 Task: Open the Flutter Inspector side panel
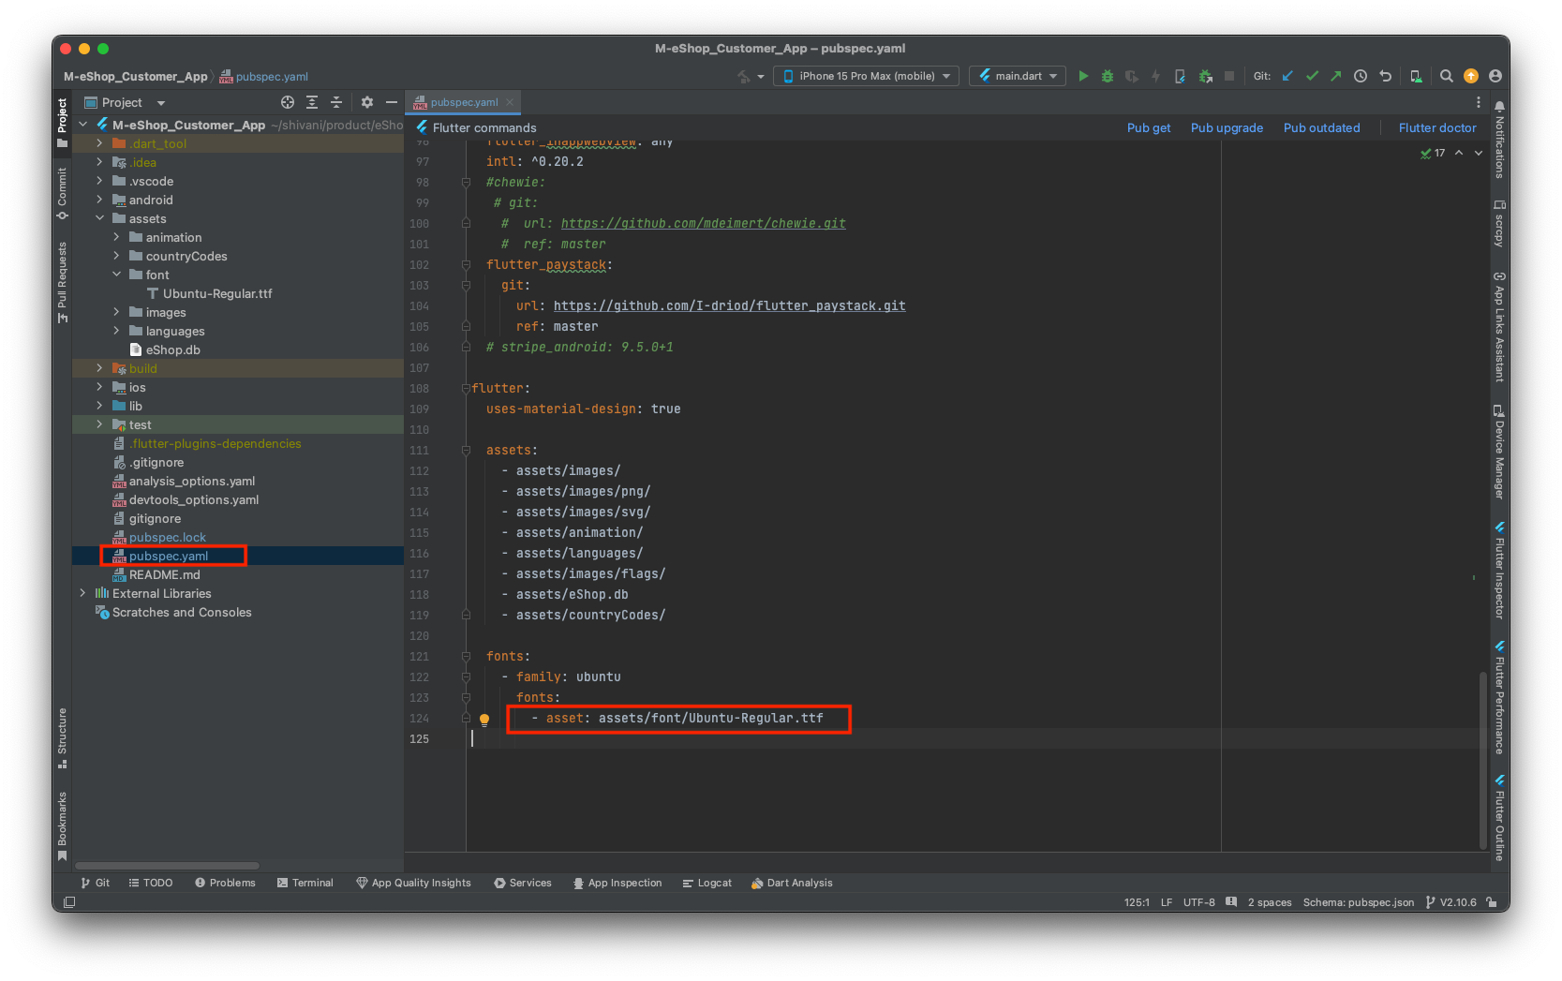tap(1499, 571)
